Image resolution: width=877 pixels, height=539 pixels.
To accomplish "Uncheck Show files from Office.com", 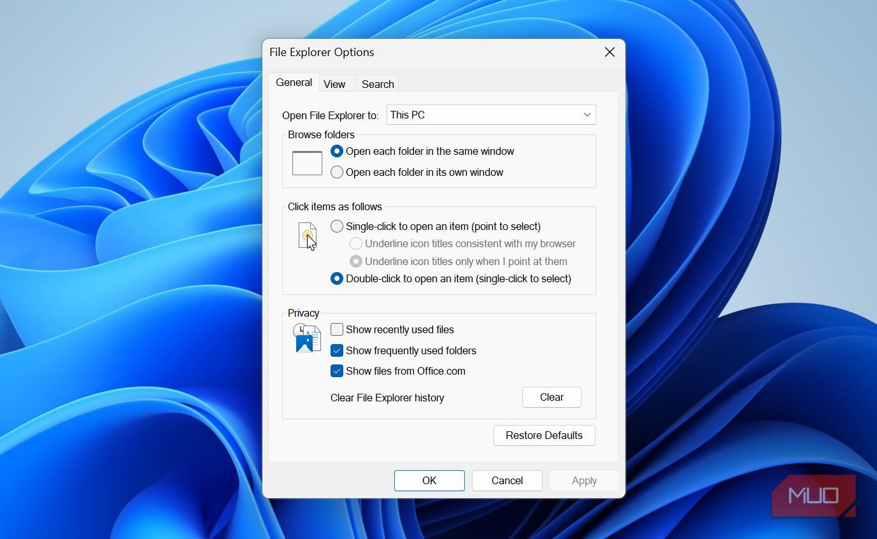I will click(x=337, y=371).
